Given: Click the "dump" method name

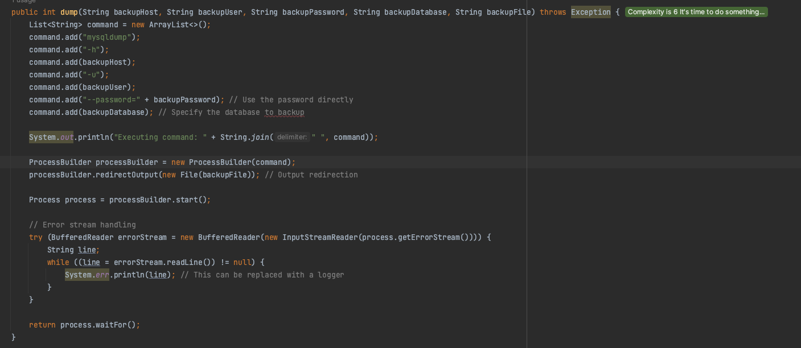Looking at the screenshot, I should (69, 12).
